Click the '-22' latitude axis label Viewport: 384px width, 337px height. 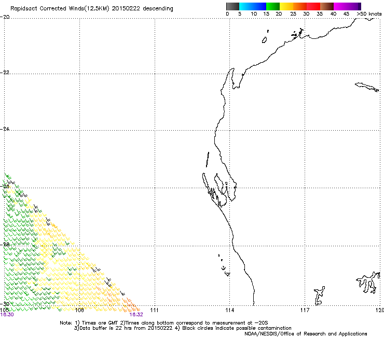(x=5, y=73)
